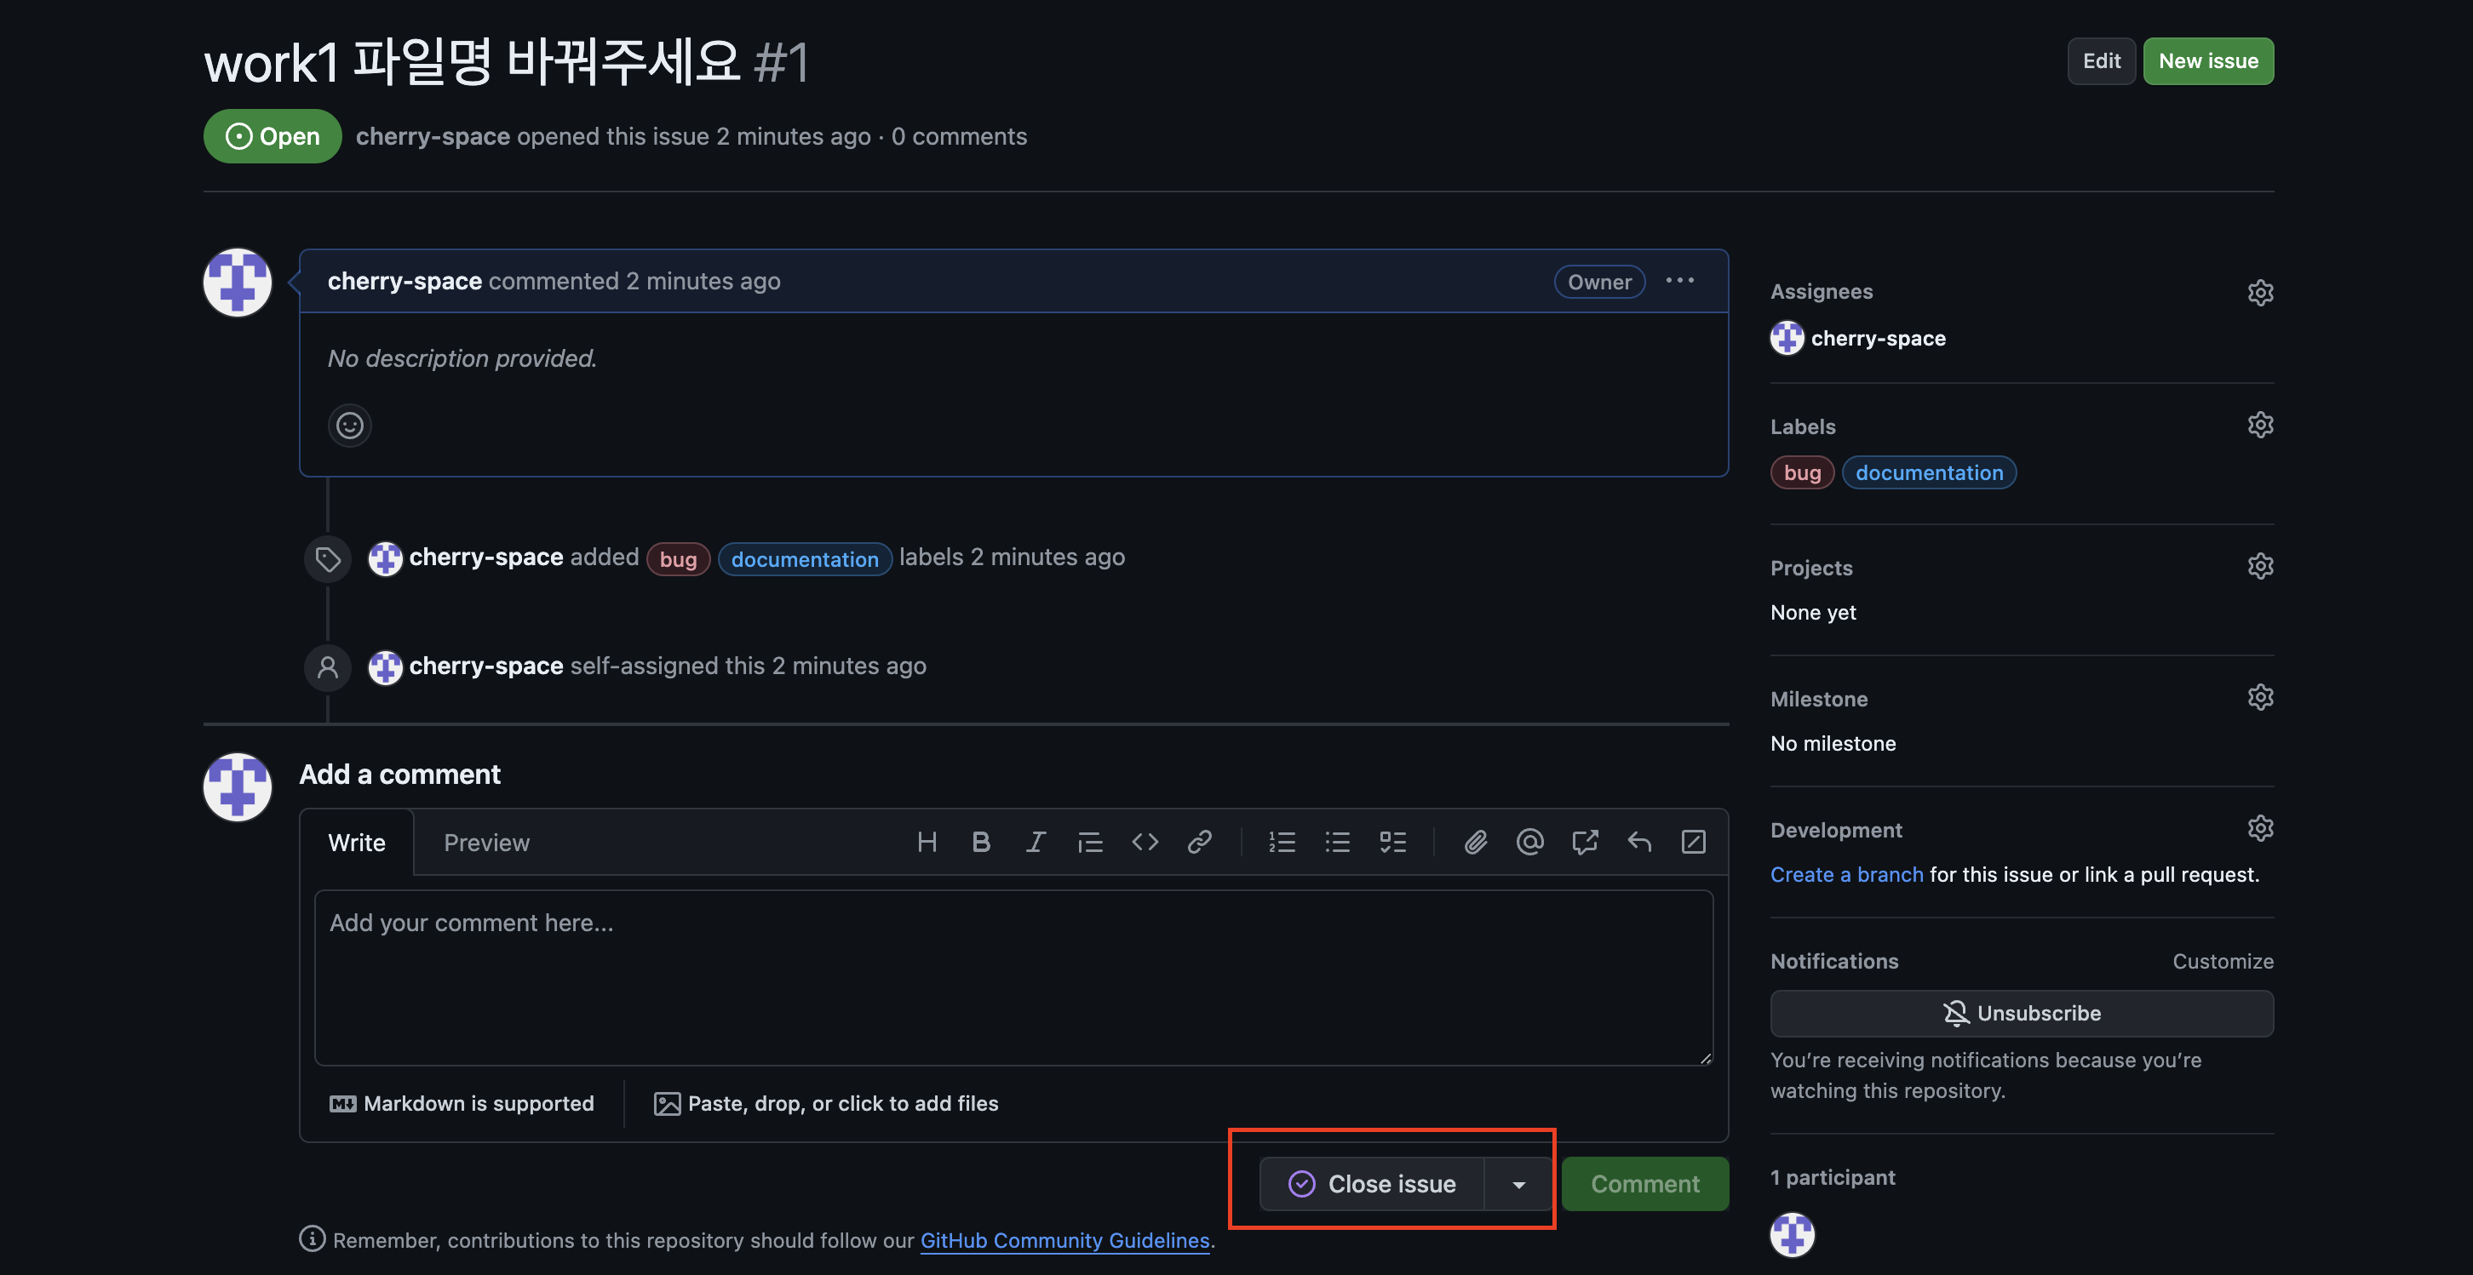2473x1275 pixels.
Task: Insert a numbered list
Action: (1282, 843)
